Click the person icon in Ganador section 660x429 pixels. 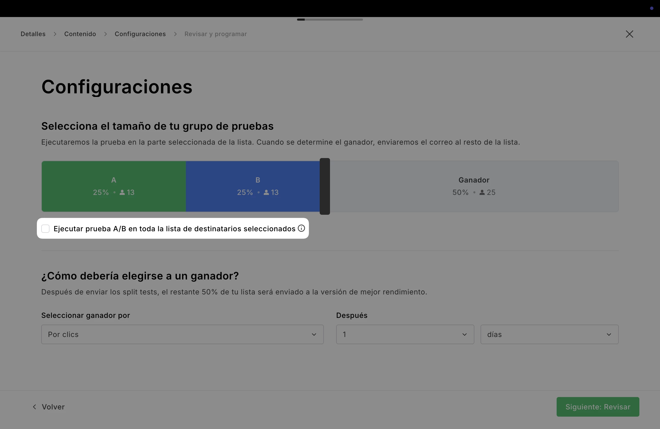pyautogui.click(x=482, y=192)
